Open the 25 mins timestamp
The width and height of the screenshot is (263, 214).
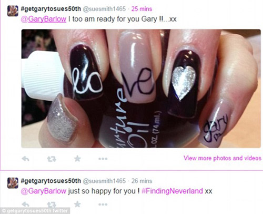[141, 9]
